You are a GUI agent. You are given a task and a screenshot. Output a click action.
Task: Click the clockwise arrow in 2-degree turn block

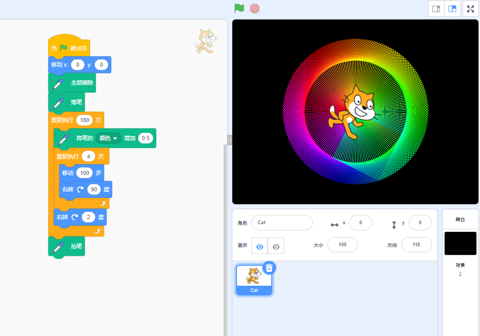pyautogui.click(x=75, y=217)
